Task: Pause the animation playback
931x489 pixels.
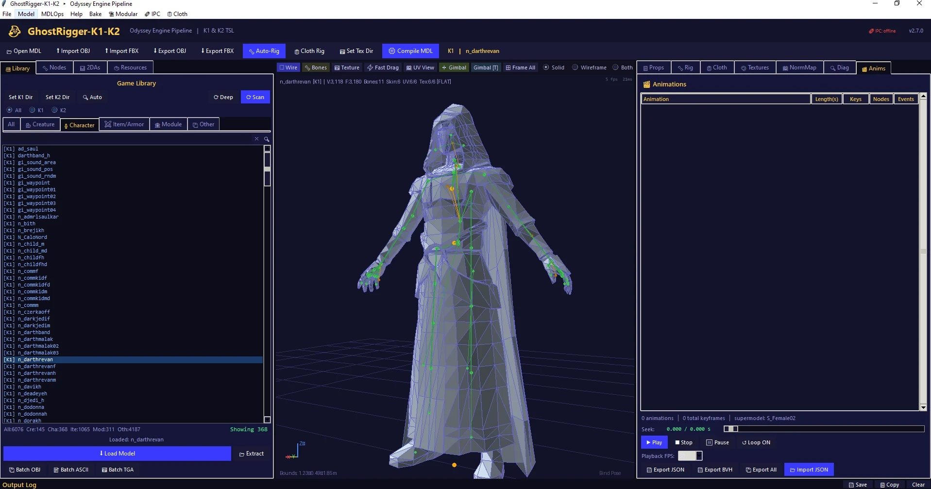Action: tap(717, 442)
